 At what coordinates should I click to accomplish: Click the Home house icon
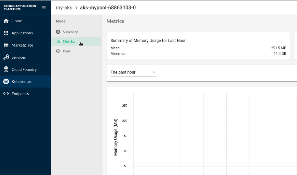pyautogui.click(x=6, y=21)
